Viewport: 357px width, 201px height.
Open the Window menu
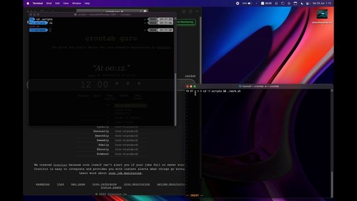coord(76,3)
